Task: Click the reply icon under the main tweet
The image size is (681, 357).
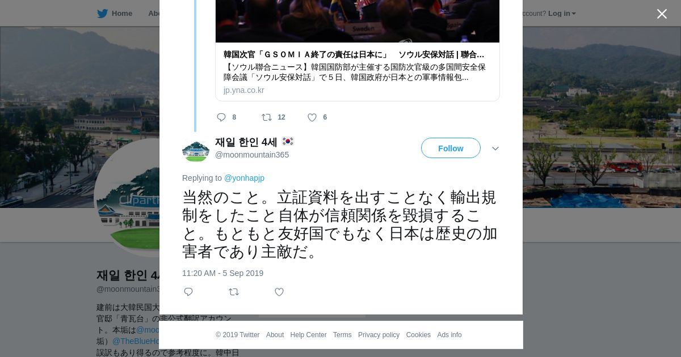Action: tap(188, 292)
